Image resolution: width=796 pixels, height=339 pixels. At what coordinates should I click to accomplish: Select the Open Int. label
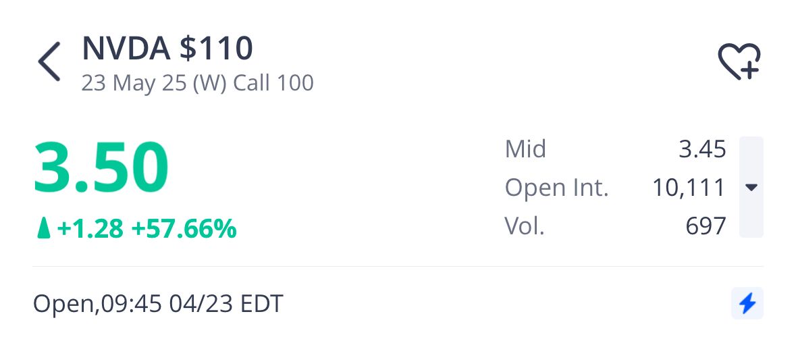(556, 188)
